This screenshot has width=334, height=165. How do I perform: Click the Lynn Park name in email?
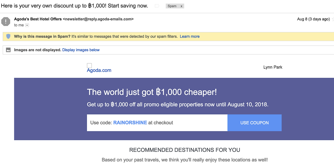click(x=273, y=67)
